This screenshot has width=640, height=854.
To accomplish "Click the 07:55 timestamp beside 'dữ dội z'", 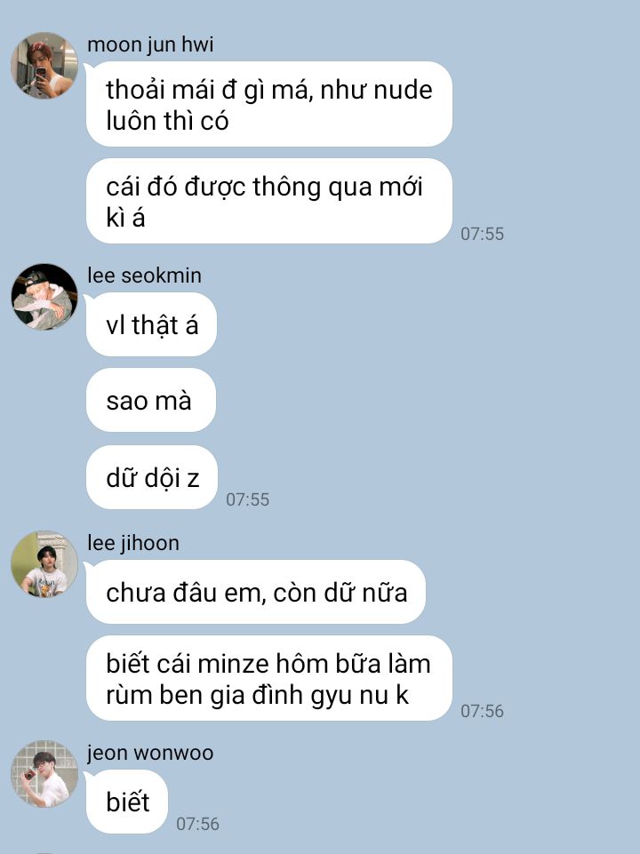I will pos(248,499).
